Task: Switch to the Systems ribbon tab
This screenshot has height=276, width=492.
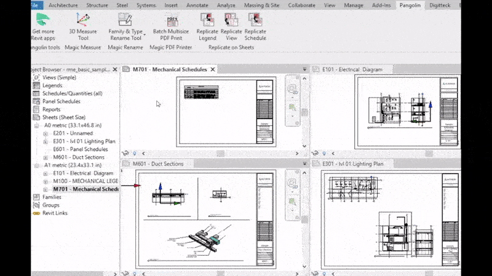Action: [x=146, y=6]
